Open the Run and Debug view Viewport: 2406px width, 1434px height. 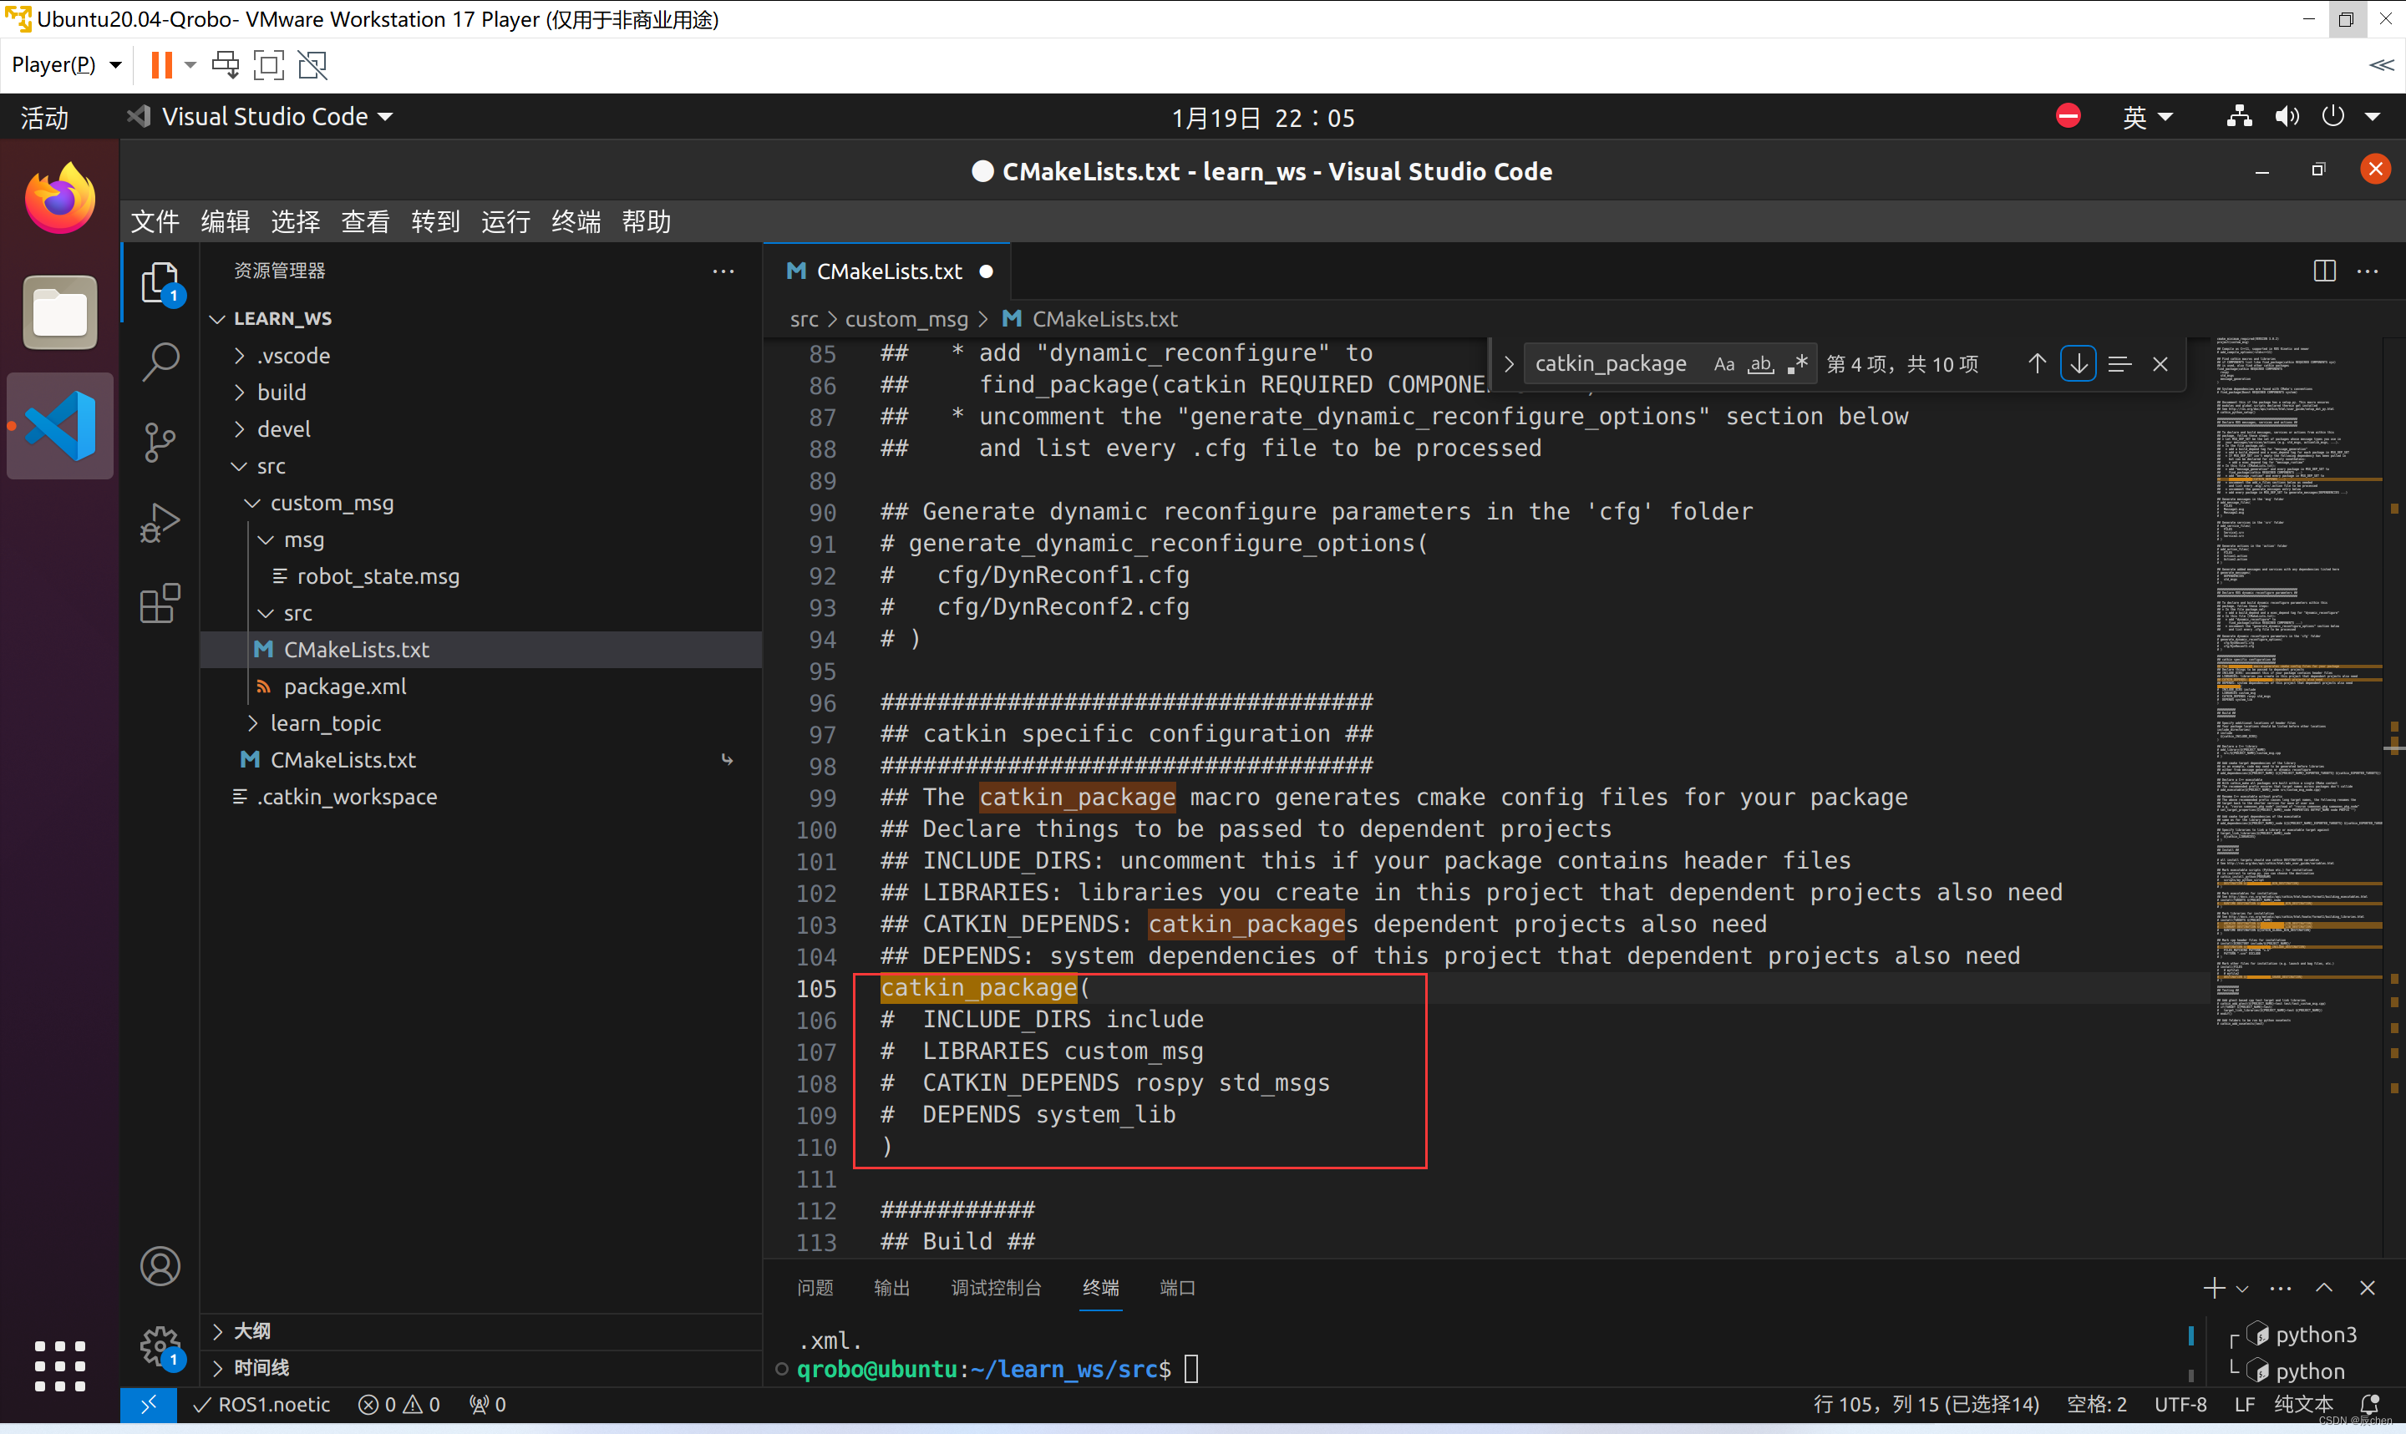(160, 523)
